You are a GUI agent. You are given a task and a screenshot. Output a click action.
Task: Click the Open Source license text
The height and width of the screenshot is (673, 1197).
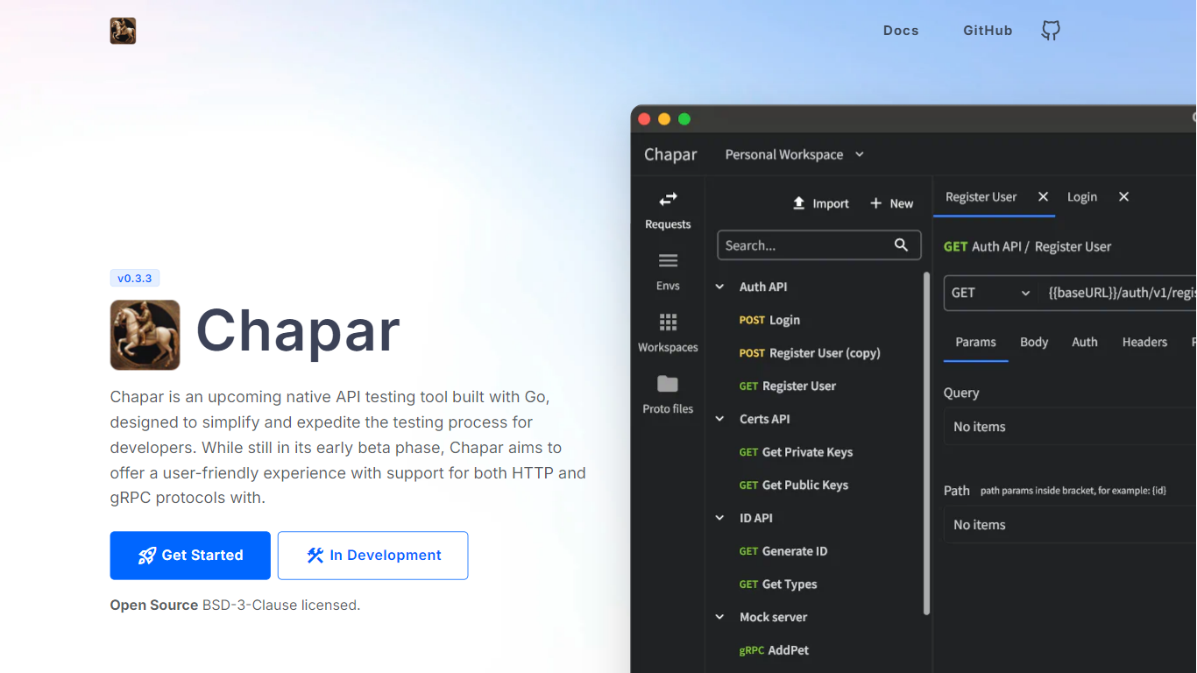point(235,606)
